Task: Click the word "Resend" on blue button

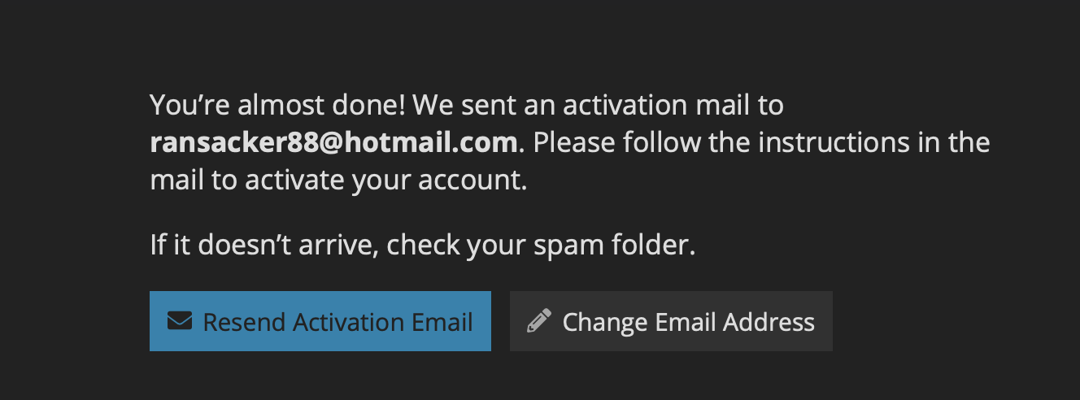Action: pos(244,322)
